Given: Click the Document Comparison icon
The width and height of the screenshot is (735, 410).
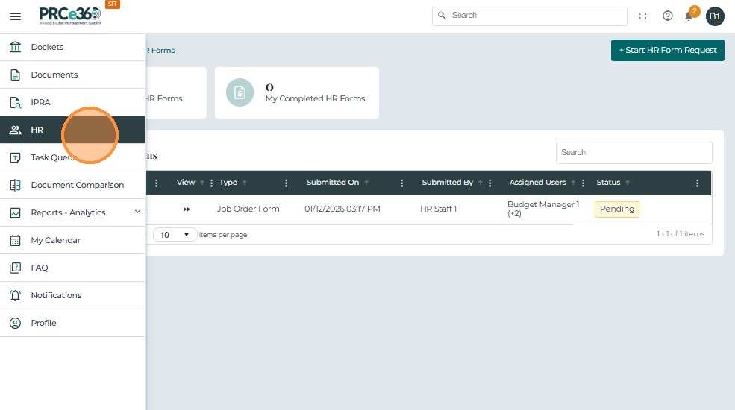Looking at the screenshot, I should (16, 185).
